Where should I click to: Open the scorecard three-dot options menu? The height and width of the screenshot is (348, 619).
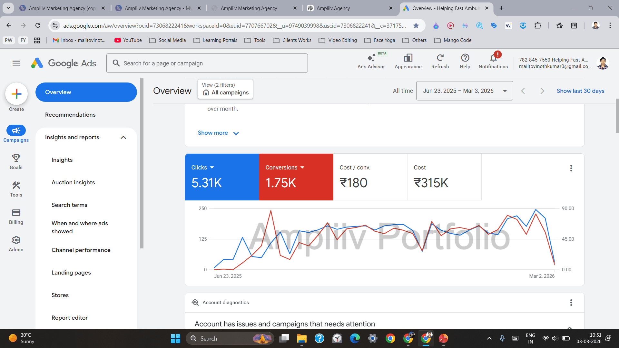(x=571, y=168)
